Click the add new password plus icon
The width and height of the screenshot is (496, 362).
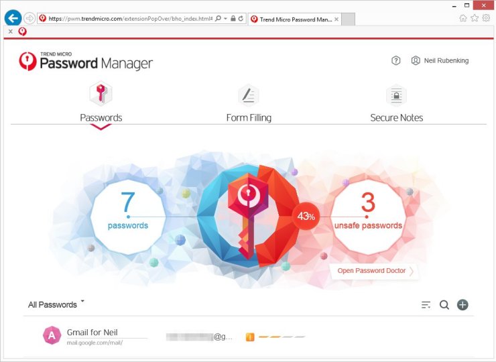point(462,305)
